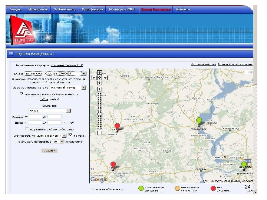
Task: Toggle show only member objects checkbox
Action: pyautogui.click(x=22, y=94)
